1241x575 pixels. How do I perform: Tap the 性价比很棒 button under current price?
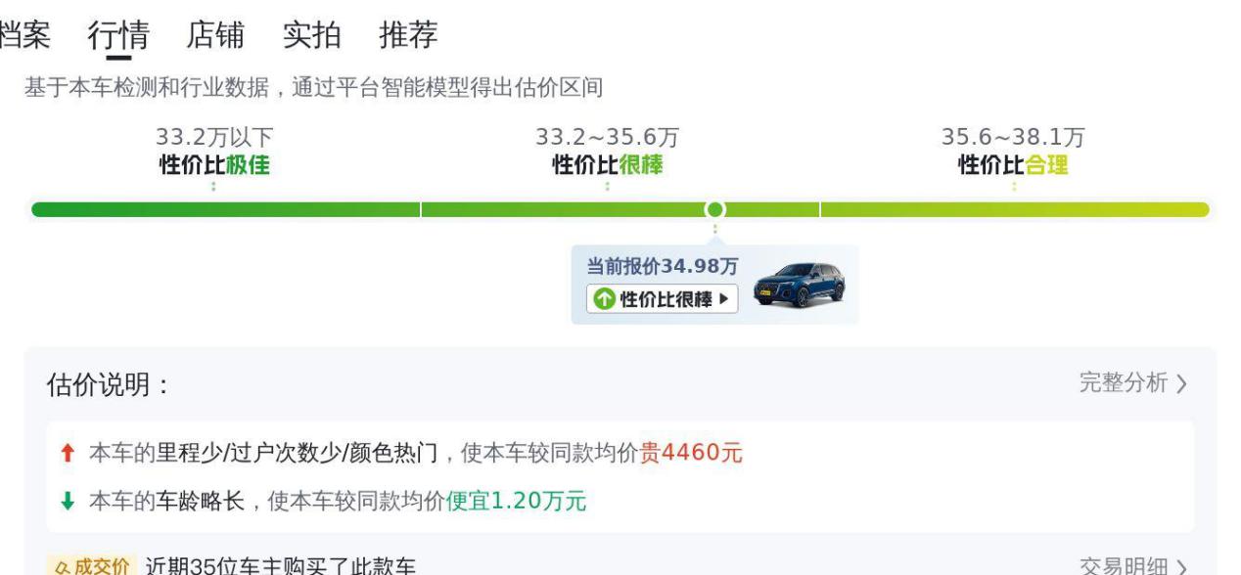(663, 299)
